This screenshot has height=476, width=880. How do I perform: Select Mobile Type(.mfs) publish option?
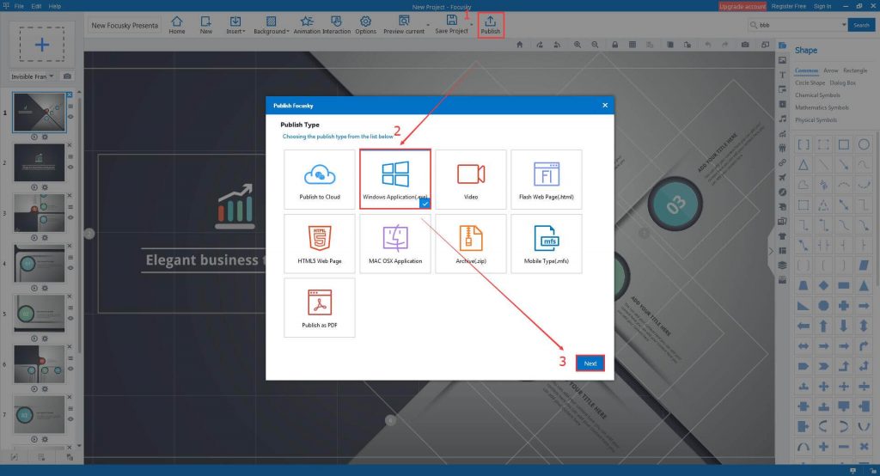pyautogui.click(x=547, y=243)
